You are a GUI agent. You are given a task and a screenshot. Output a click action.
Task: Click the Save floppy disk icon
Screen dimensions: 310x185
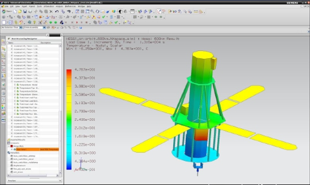(x=25, y=12)
